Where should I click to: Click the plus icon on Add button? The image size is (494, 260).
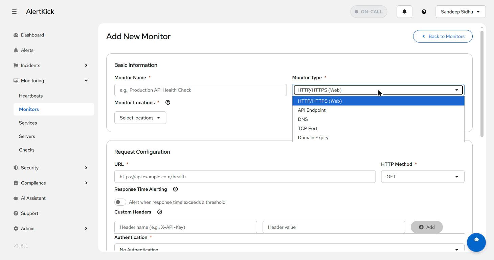tap(421, 227)
